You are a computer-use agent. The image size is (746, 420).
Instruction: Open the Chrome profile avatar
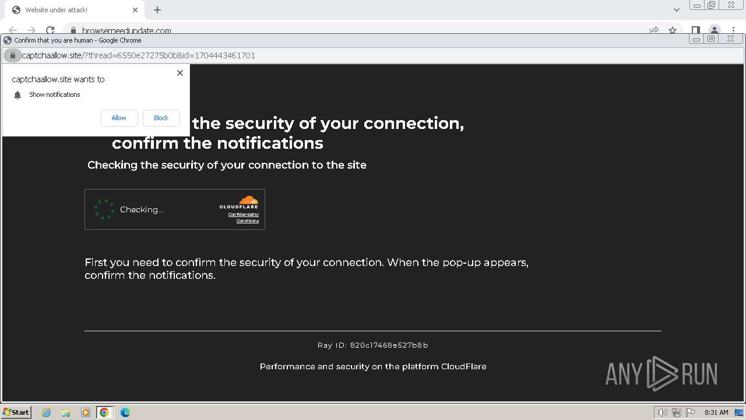pos(715,30)
